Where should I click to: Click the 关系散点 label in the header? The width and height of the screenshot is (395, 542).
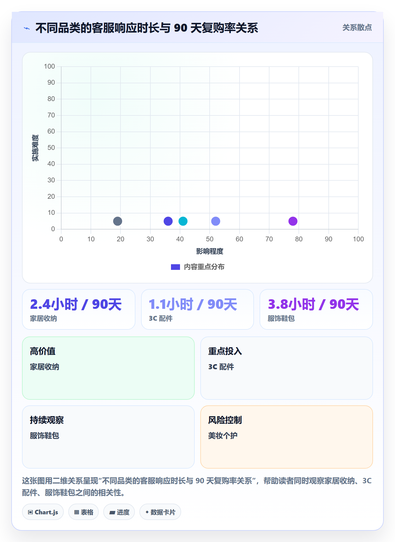357,28
